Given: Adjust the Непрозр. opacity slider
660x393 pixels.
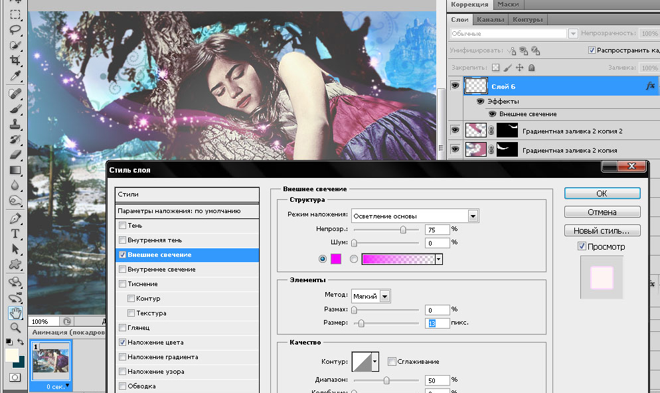Looking at the screenshot, I should pos(403,230).
